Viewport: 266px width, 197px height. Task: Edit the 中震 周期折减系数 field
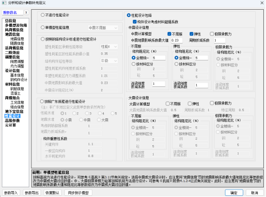pos(220,40)
